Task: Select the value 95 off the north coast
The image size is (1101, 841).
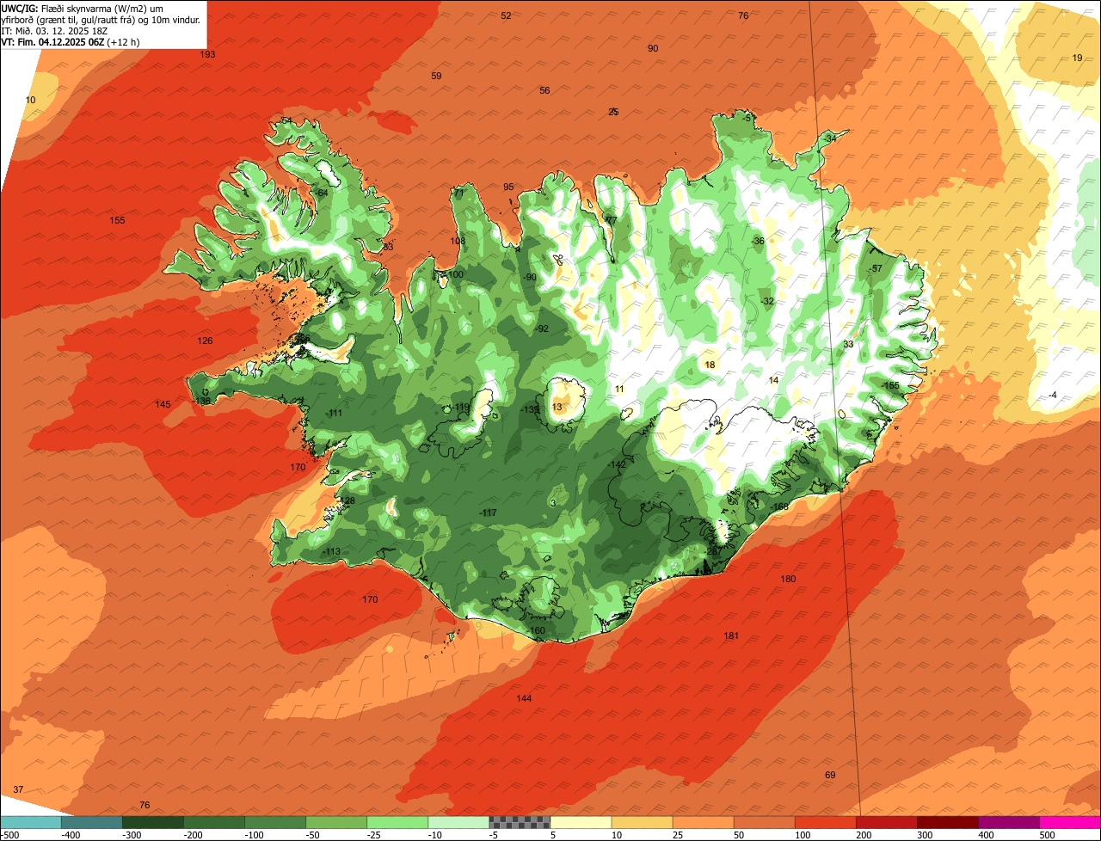Action: click(508, 187)
